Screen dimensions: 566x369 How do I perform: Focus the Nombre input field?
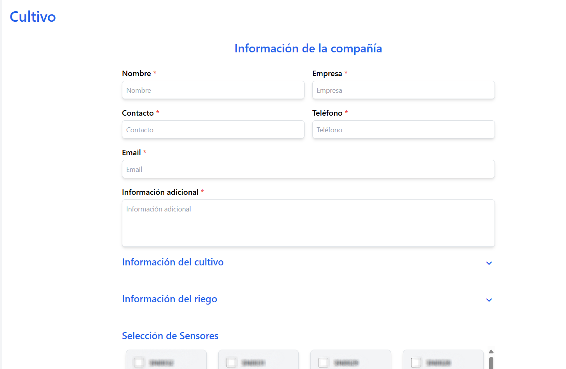(213, 90)
